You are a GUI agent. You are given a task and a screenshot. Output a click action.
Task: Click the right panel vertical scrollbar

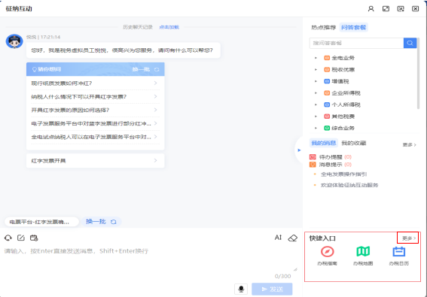point(419,74)
